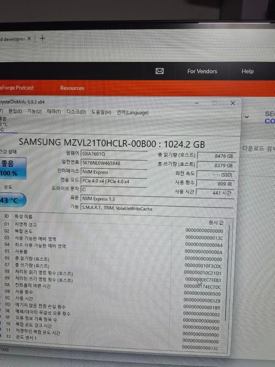Expand the chevron dropdown beside the window
The width and height of the screenshot is (275, 367).
pyautogui.click(x=247, y=117)
